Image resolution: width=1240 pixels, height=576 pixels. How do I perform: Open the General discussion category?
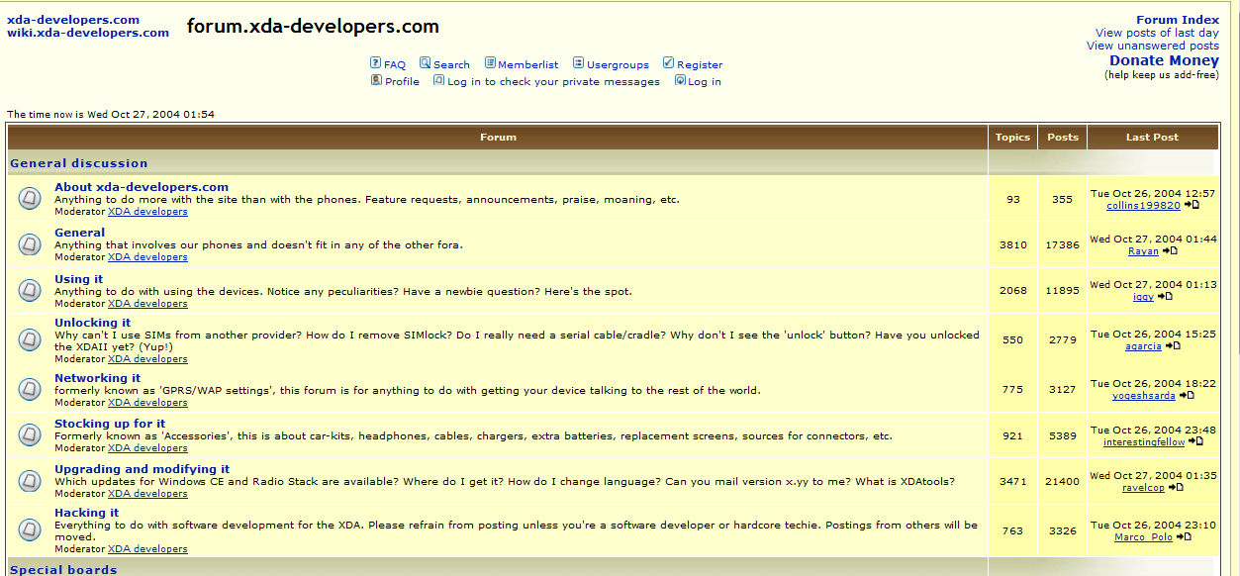[79, 163]
